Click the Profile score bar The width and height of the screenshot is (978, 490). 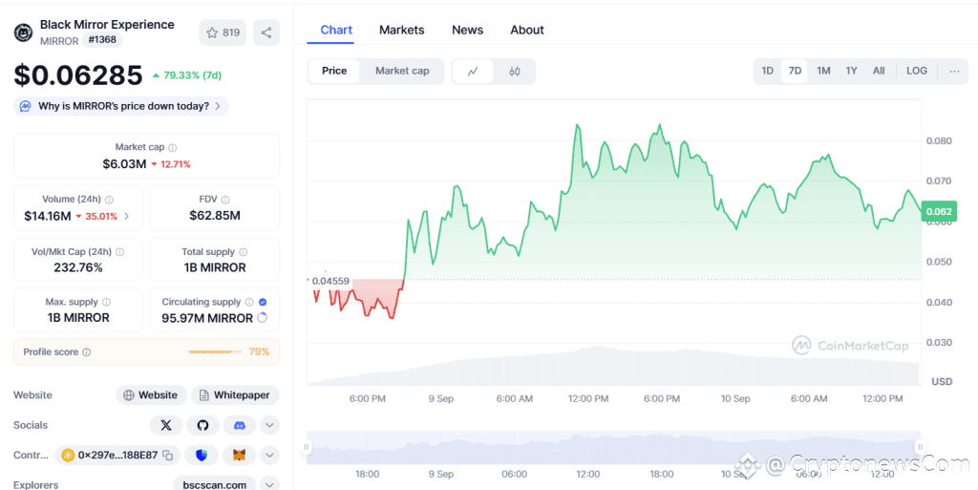(x=215, y=352)
